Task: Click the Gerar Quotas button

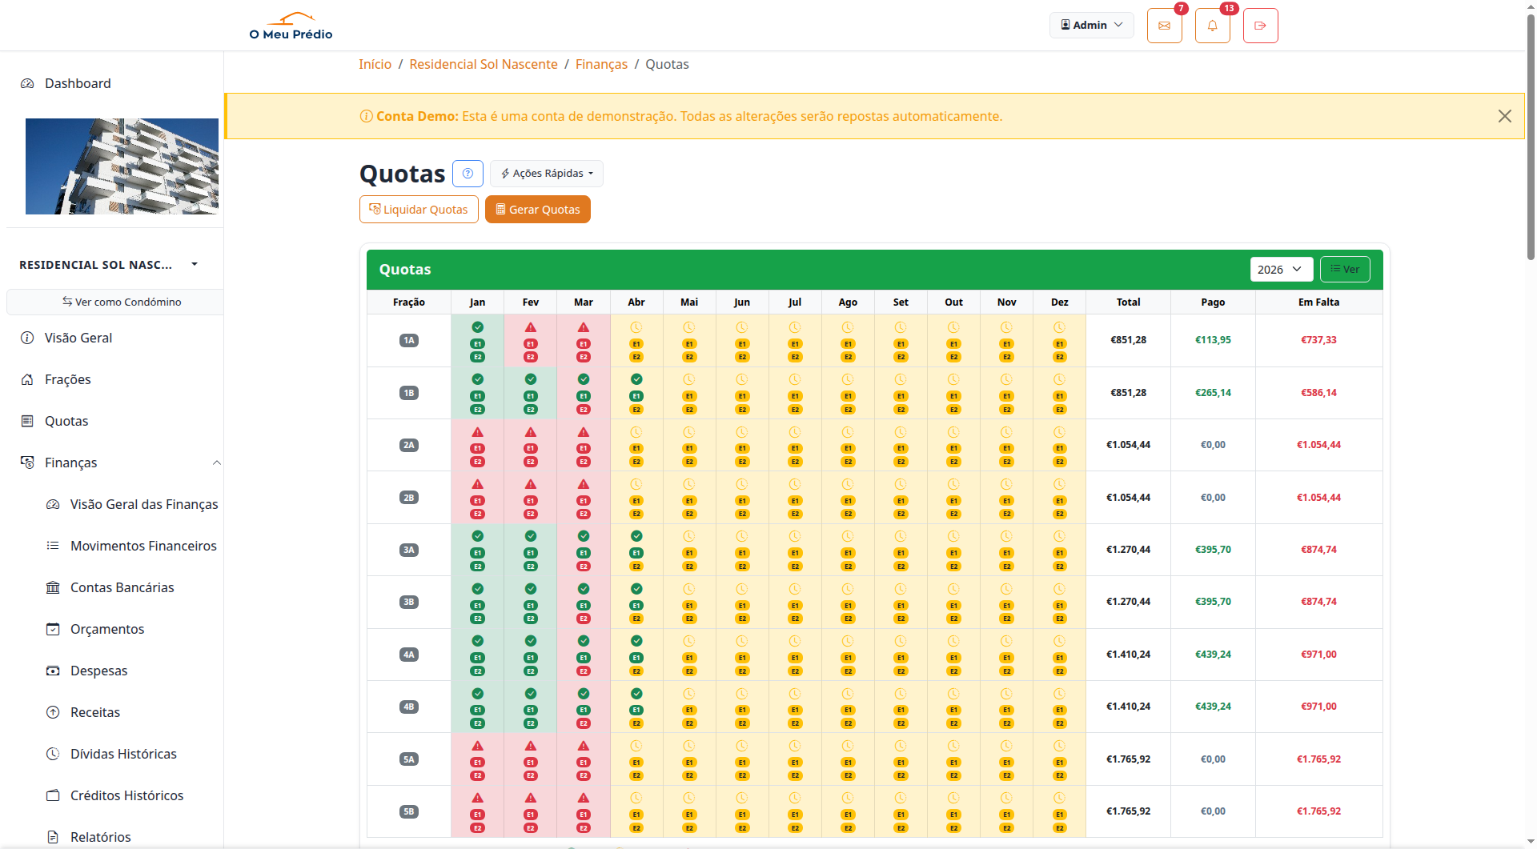Action: point(537,210)
